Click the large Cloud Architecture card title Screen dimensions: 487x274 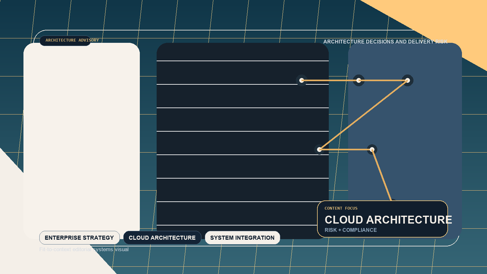pos(388,220)
